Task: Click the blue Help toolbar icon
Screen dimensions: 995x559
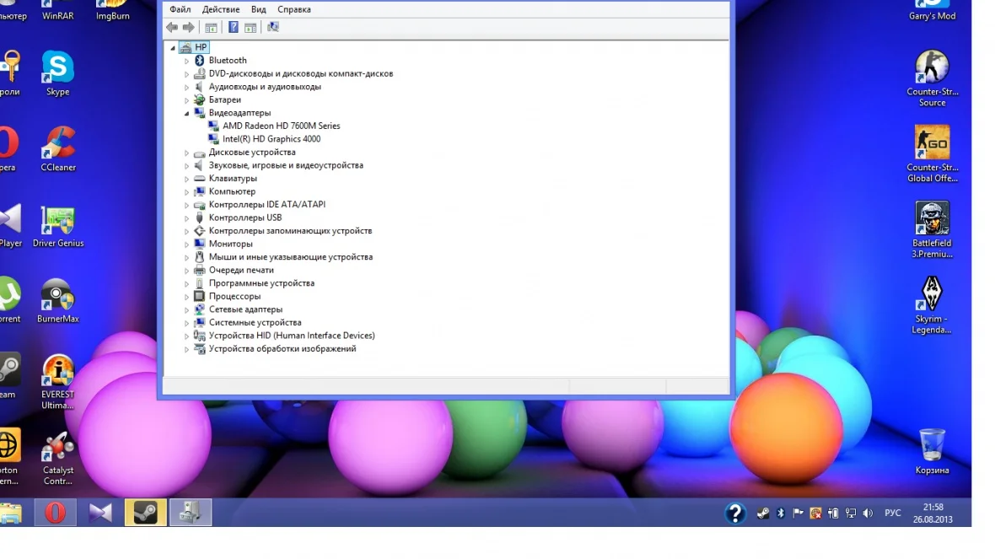Action: (x=234, y=28)
